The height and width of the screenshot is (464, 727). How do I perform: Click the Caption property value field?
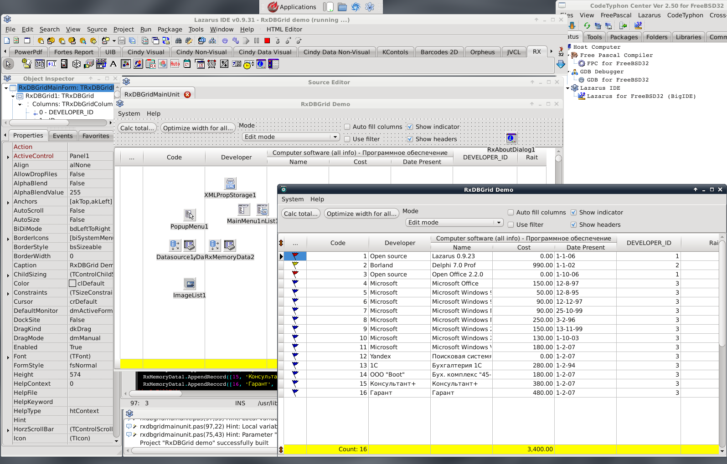91,265
